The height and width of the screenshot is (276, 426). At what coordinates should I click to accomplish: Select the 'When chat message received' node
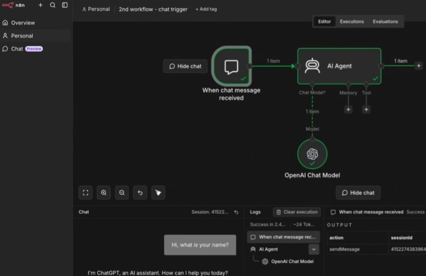(231, 66)
